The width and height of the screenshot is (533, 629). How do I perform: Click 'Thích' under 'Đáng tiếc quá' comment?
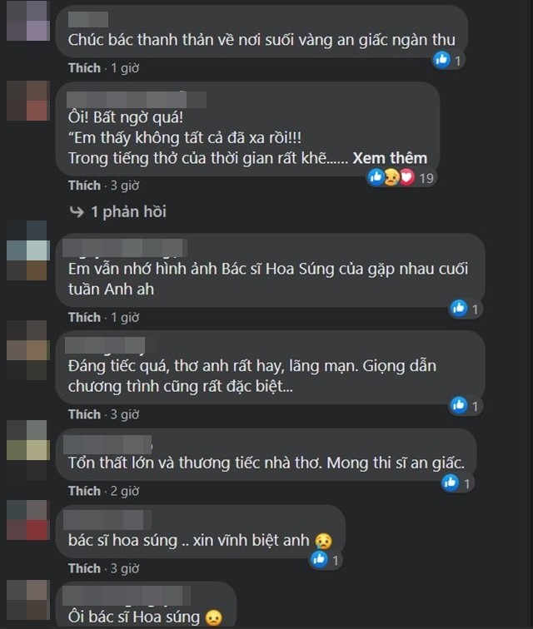click(x=84, y=414)
